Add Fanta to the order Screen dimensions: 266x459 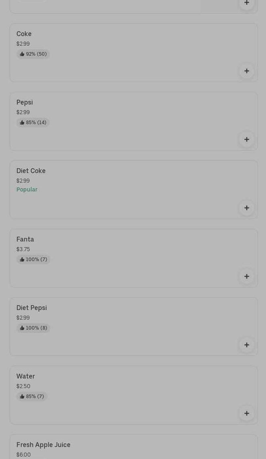click(x=246, y=277)
